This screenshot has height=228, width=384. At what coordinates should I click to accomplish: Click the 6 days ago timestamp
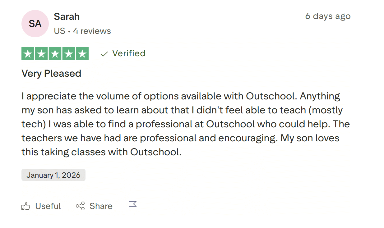click(328, 16)
